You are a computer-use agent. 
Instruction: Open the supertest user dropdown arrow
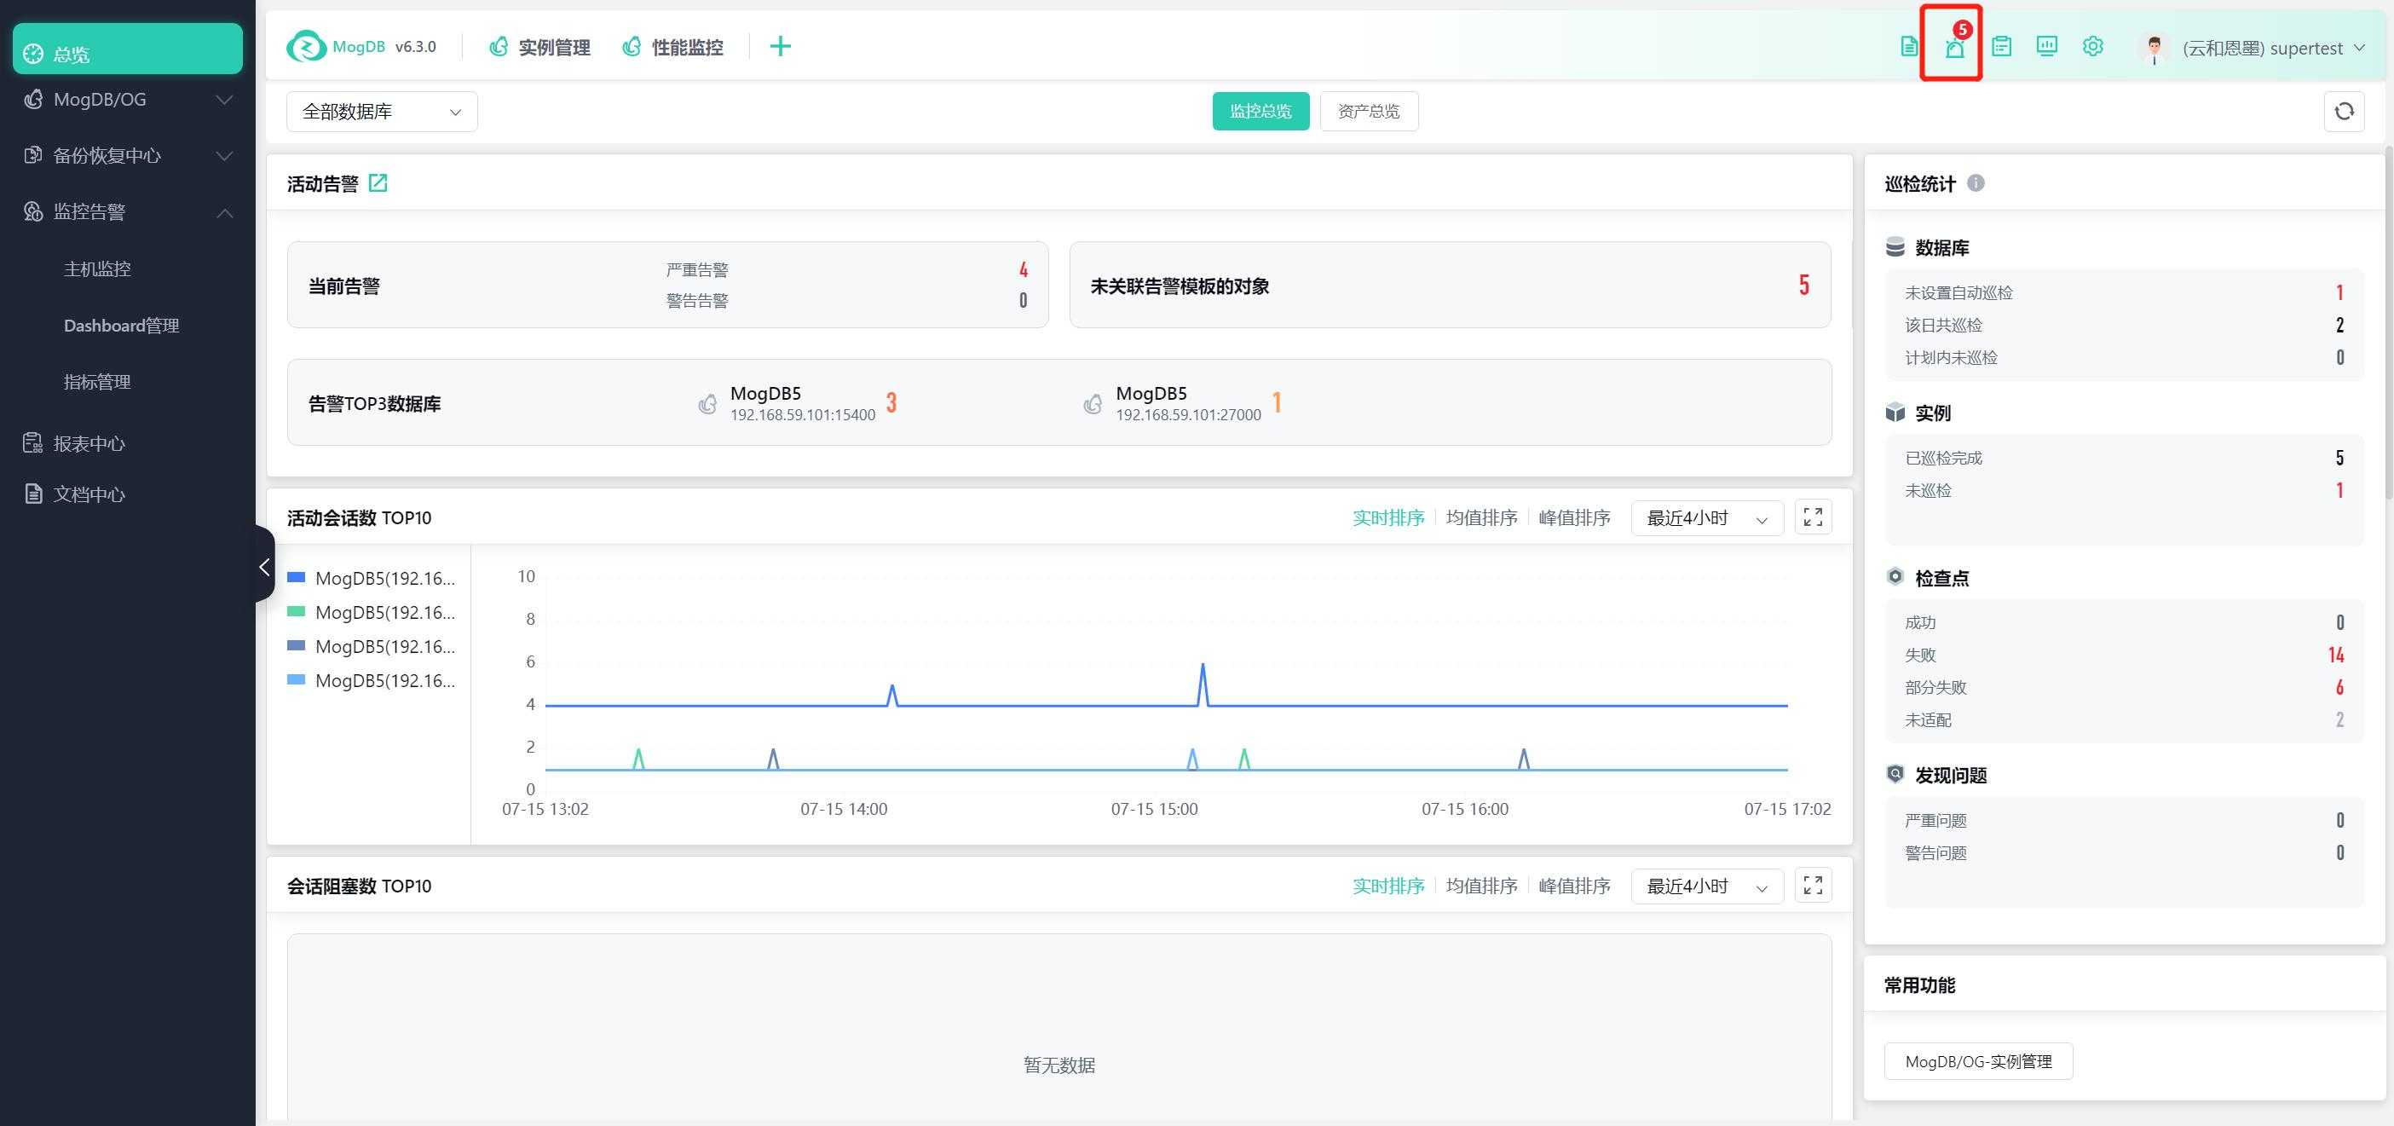tap(2360, 48)
